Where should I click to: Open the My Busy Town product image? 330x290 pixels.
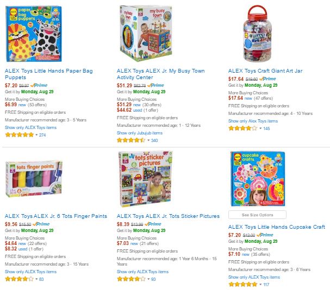[x=146, y=33]
